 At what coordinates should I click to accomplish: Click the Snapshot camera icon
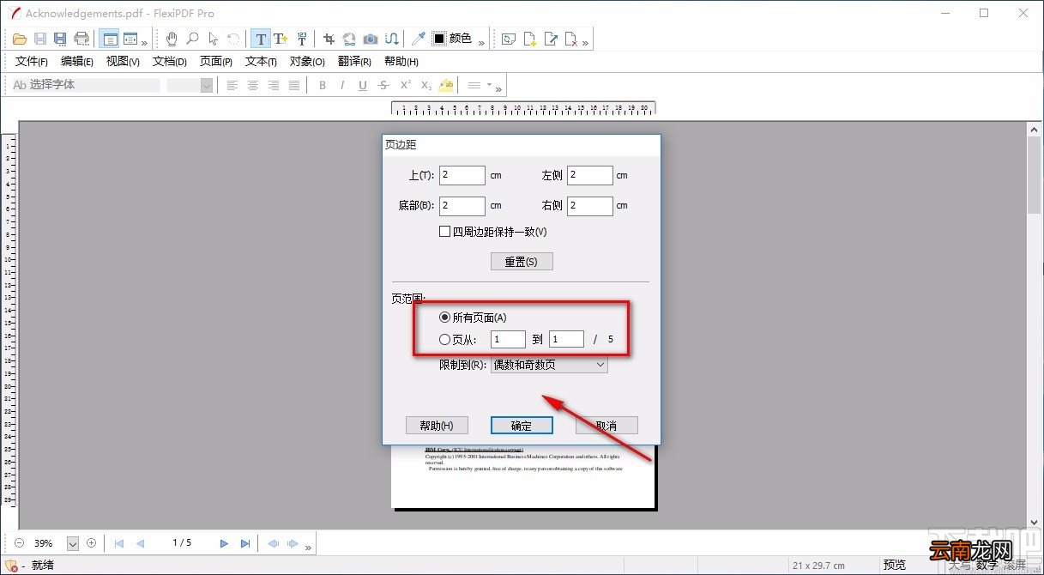[x=371, y=39]
